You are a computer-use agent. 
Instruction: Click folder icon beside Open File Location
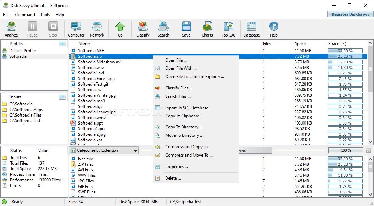(158, 77)
